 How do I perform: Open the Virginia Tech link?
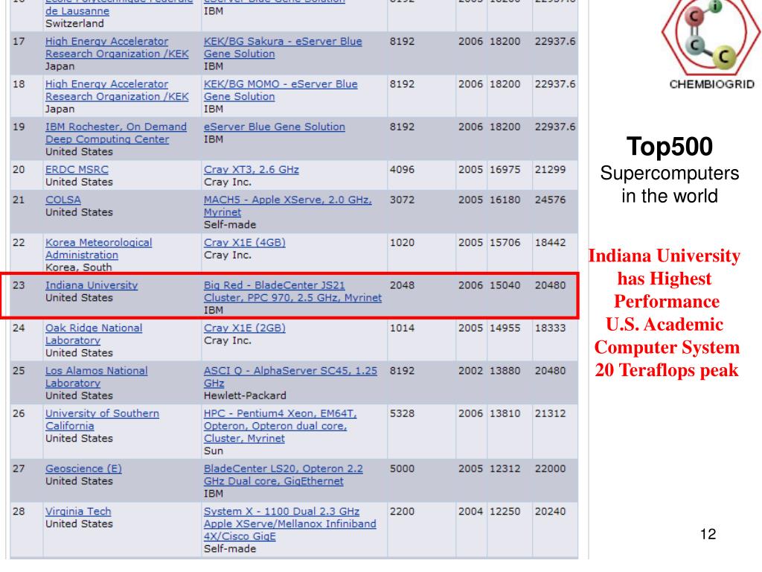pos(78,512)
